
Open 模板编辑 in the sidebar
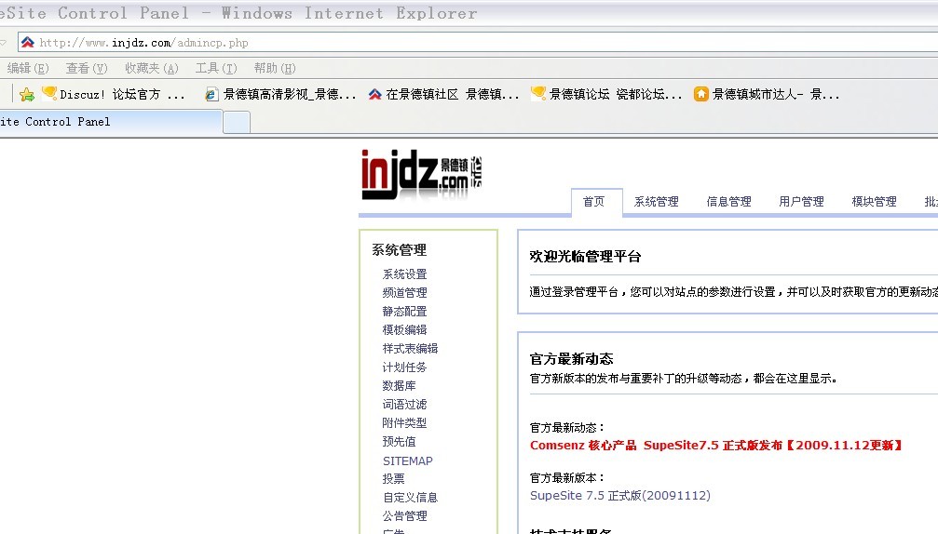click(404, 329)
